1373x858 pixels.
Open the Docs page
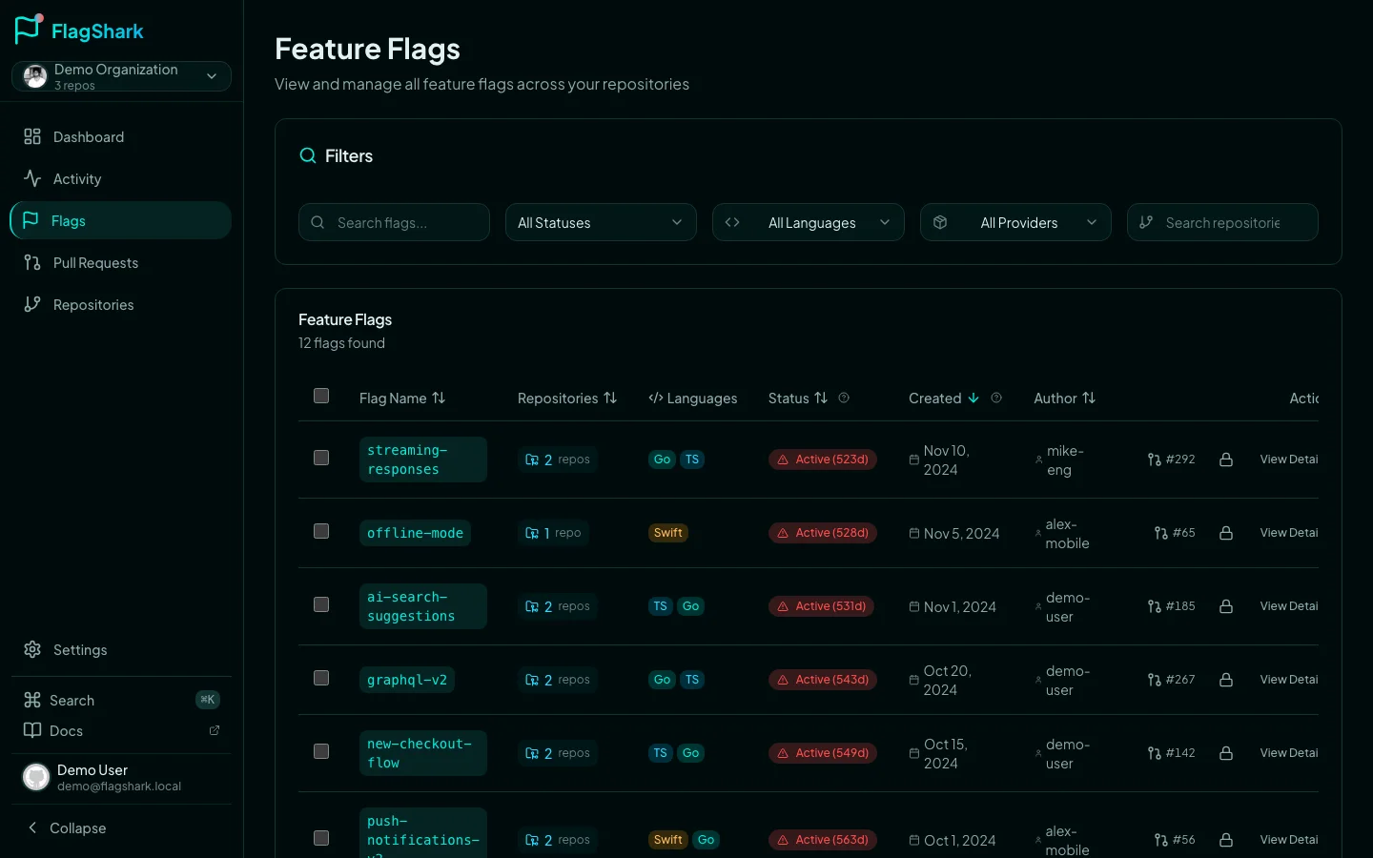coord(66,730)
